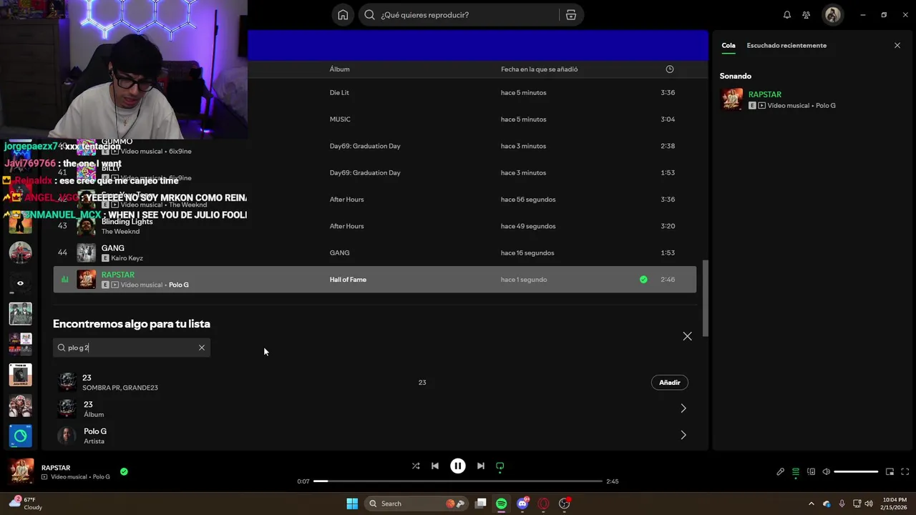Screen dimensions: 916x515
Task: Open friend activity icon in header
Action: point(807,15)
